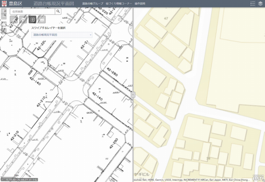
Task: Open the widget immediately left of the swipe tool
Action: (23, 19)
